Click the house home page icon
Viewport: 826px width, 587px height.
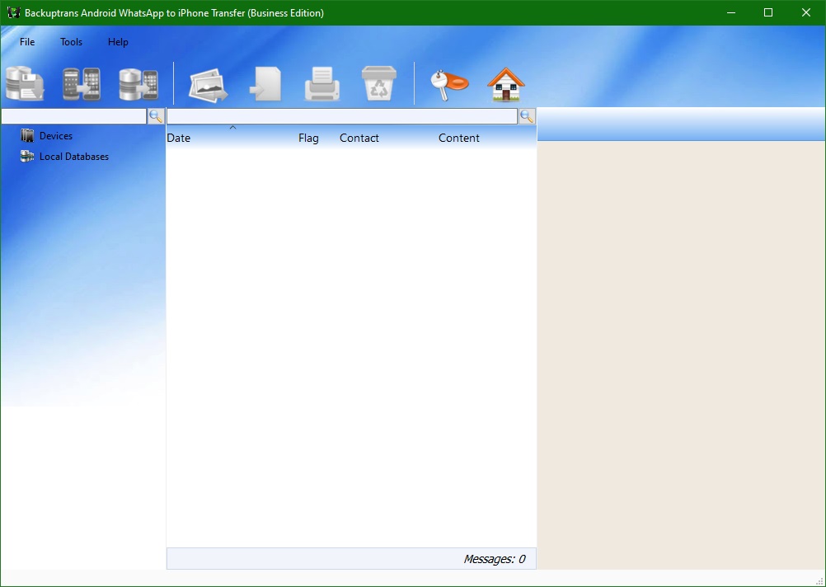(x=505, y=84)
